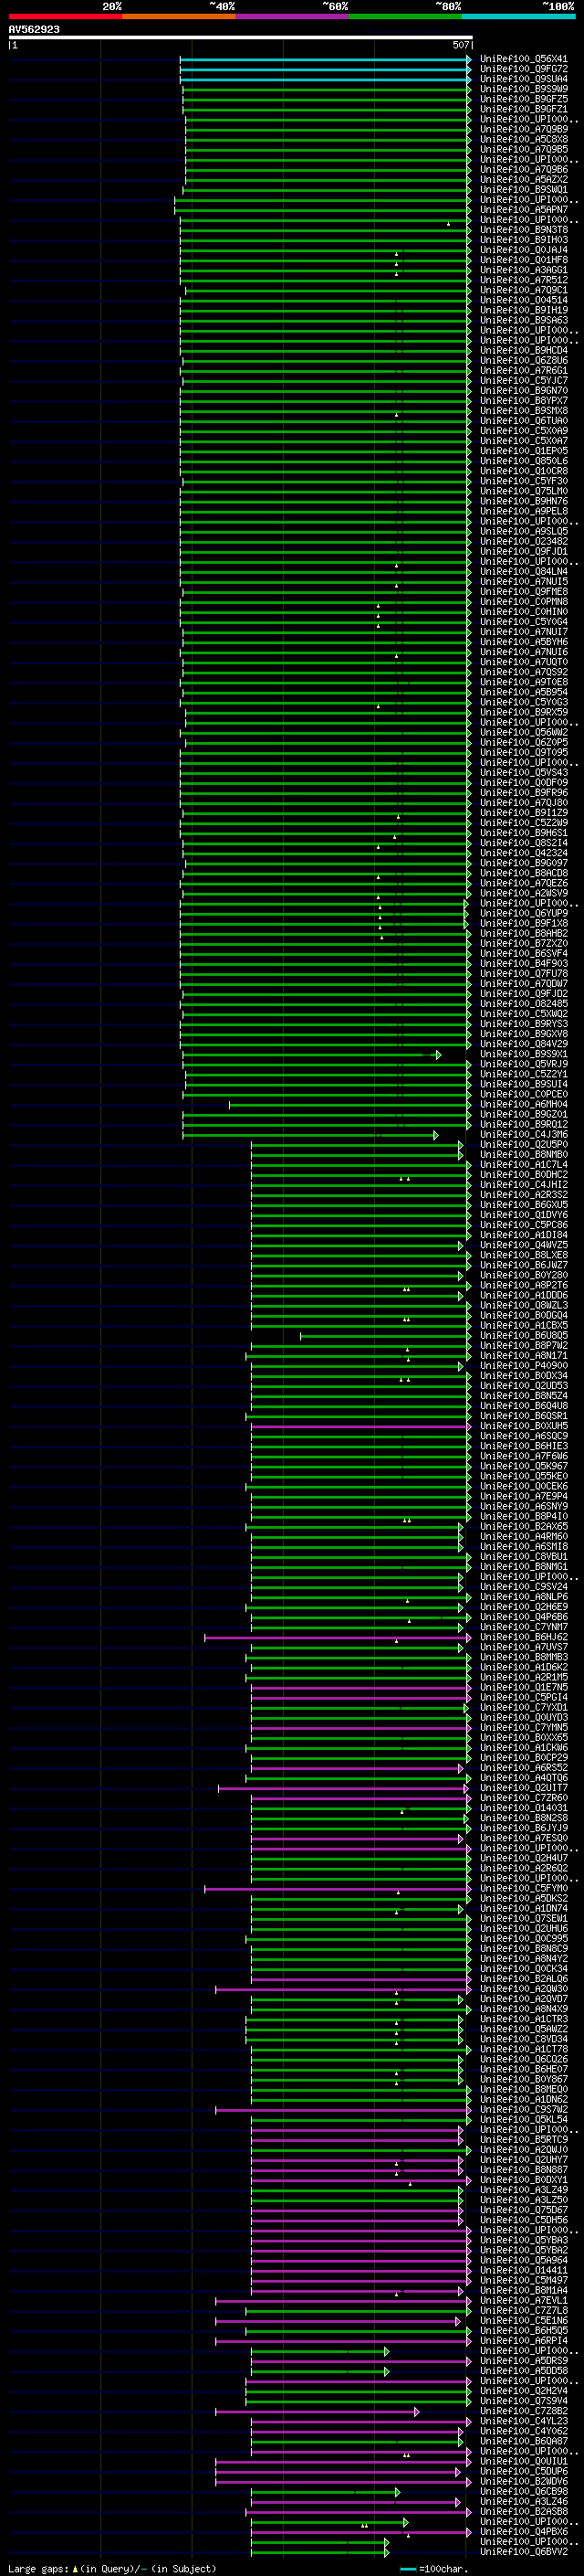The height and width of the screenshot is (2576, 584).
Task: Click the UniRef100_A1DDD6 label
Action: coord(524,1296)
